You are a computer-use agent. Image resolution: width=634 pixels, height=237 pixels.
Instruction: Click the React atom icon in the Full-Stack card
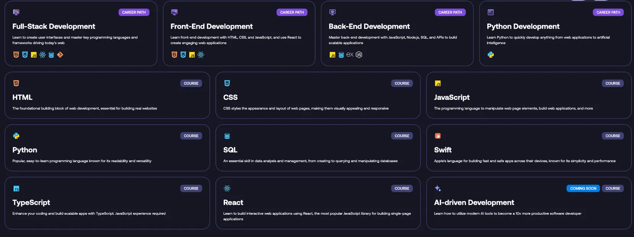(42, 55)
